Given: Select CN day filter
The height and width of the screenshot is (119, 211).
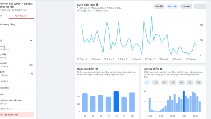Looking at the screenshot, I should tap(198, 83).
